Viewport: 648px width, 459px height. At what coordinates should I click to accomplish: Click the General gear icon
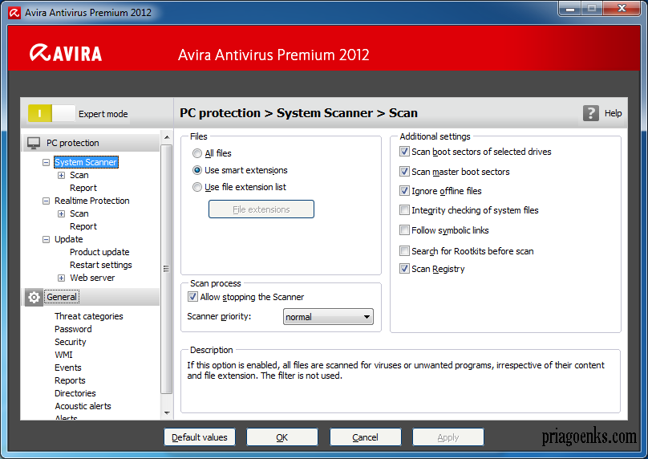(34, 297)
